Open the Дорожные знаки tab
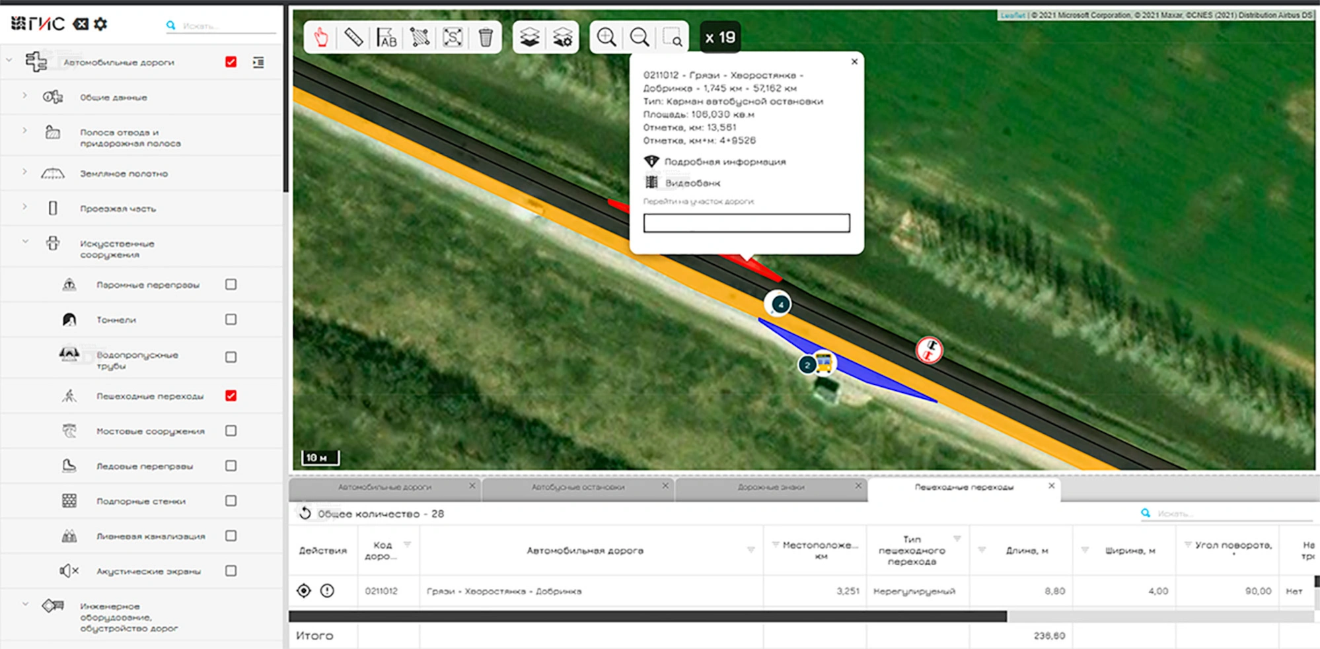 (770, 487)
